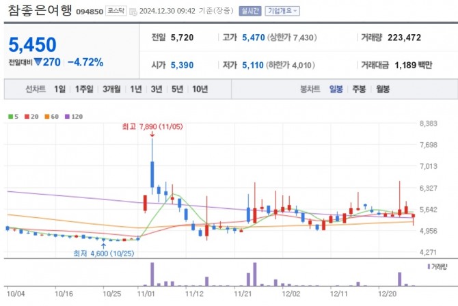Image resolution: width=458 pixels, height=306 pixels.
Task: Click the 최저 4,600 (10/25) annotation
Action: click(x=104, y=253)
